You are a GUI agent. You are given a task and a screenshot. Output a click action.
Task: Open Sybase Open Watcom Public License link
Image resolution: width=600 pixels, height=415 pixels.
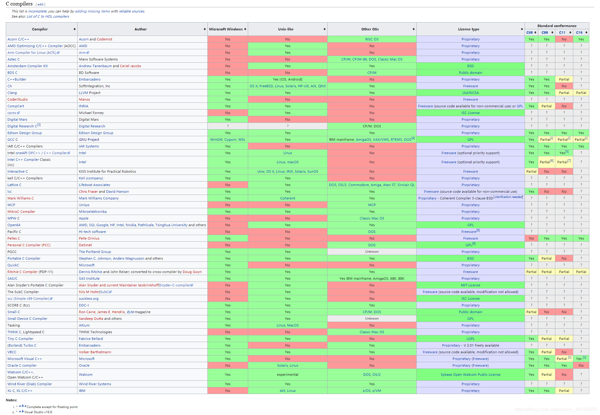[470, 375]
